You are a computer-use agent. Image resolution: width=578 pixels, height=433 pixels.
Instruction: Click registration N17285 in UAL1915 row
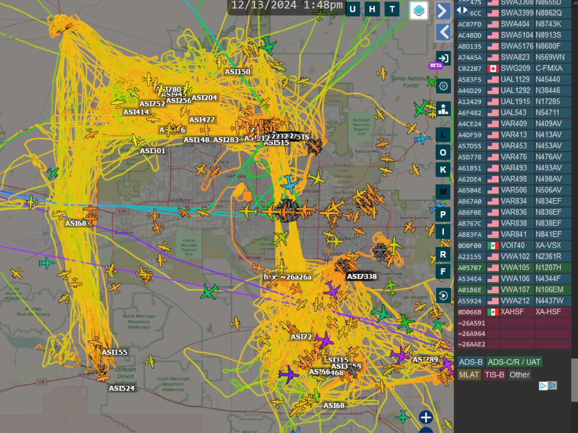click(548, 101)
